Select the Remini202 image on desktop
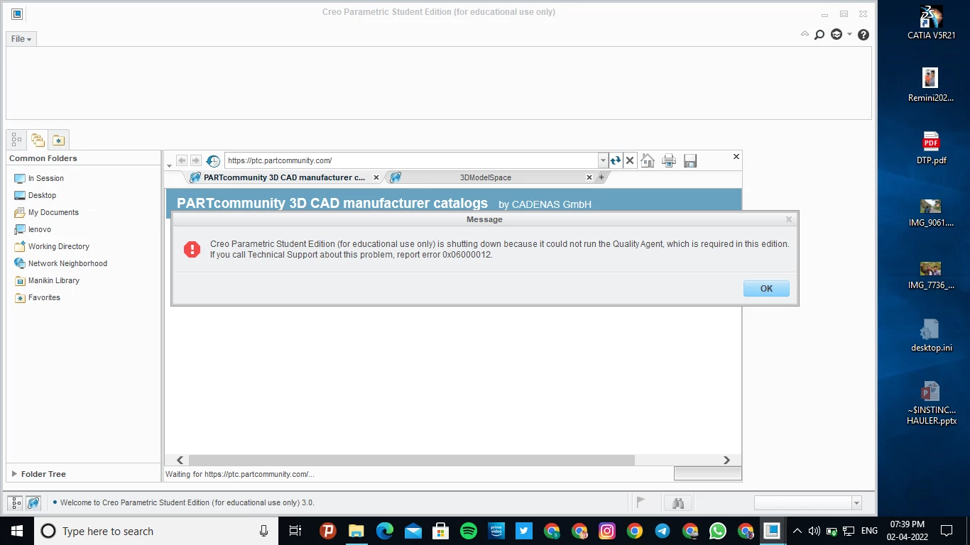The image size is (970, 545). (x=931, y=85)
